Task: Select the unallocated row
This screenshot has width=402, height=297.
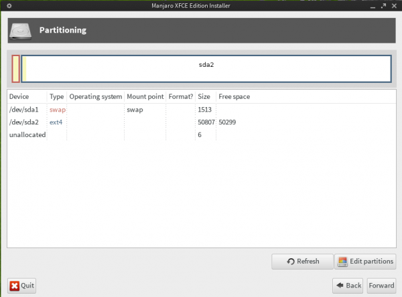Action: click(202, 134)
